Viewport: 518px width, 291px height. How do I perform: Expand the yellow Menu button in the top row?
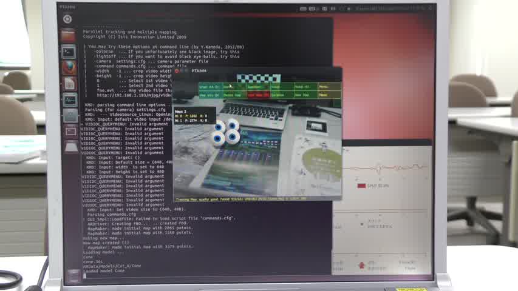pos(329,87)
